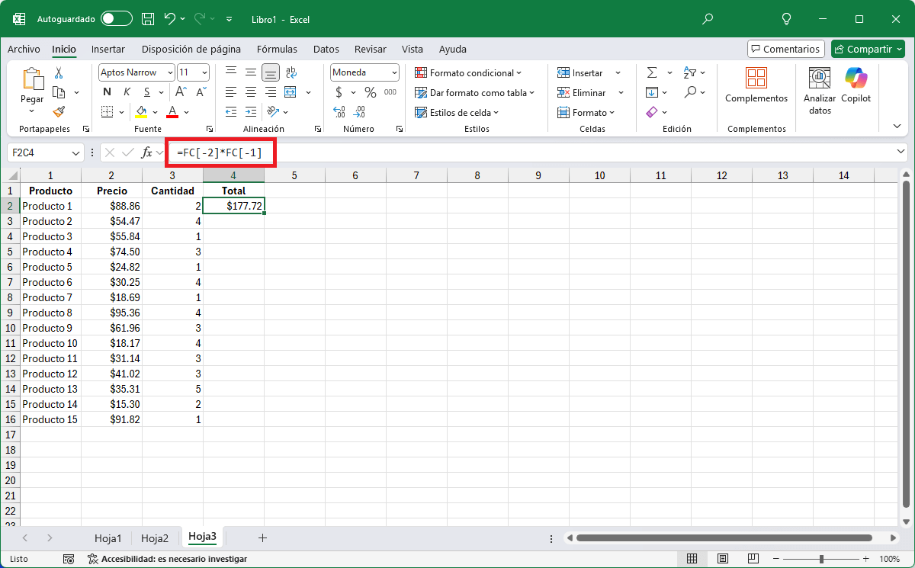Click the Undo arrow icon

[x=171, y=18]
